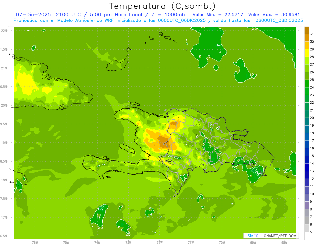
Task: Click the '68W' longitude axis label
Action: [x=284, y=242]
